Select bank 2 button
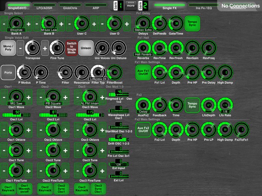Screen dimensions: 262x196 point(143,6)
